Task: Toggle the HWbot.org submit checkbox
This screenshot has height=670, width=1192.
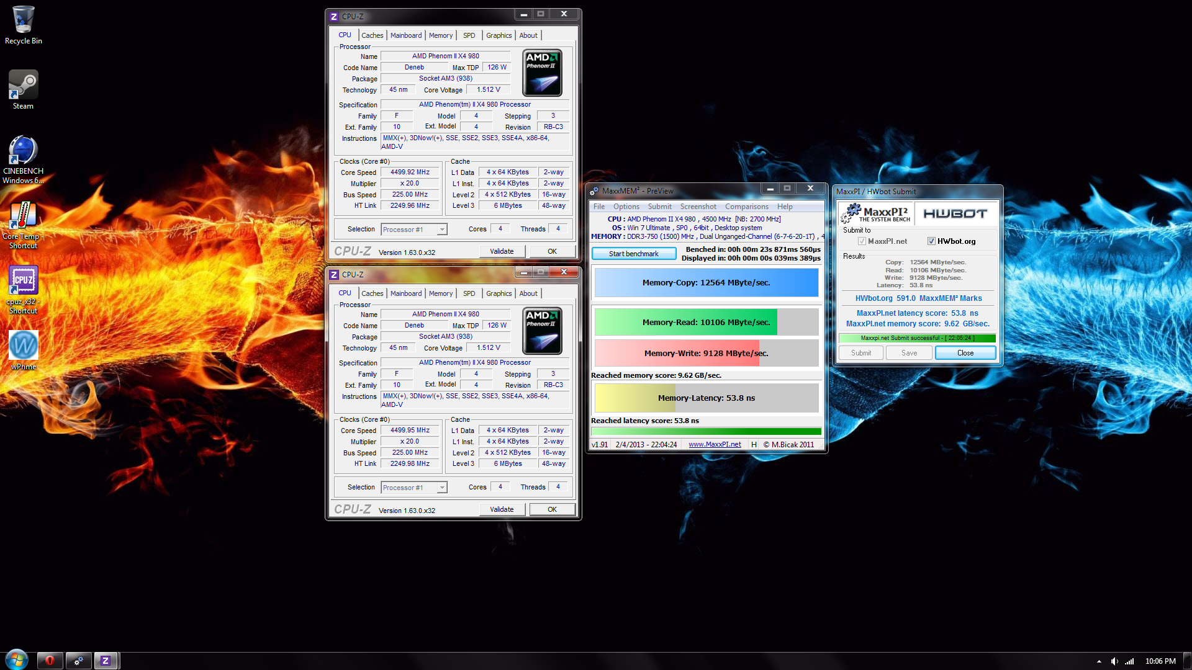Action: pyautogui.click(x=931, y=241)
